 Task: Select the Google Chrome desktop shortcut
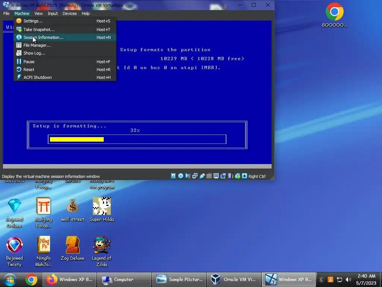click(335, 15)
